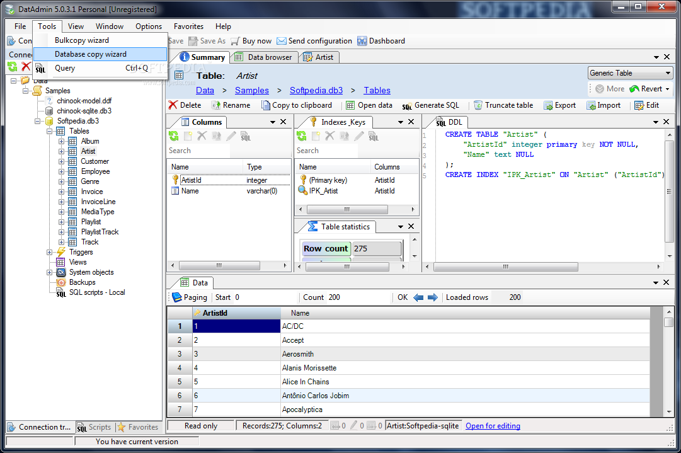Click the OK paging button
Screen dimensions: 681x453
pyautogui.click(x=403, y=297)
